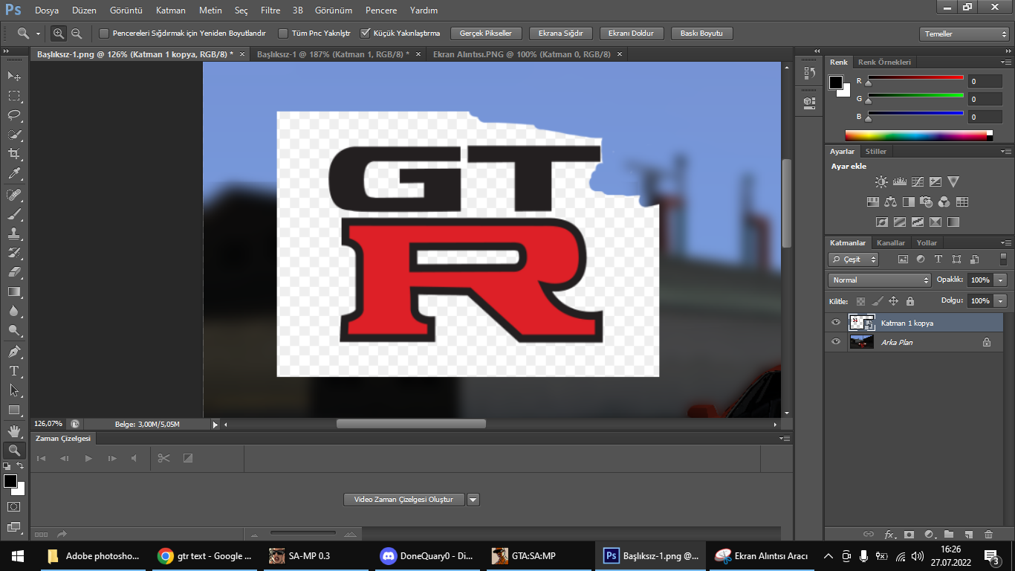The width and height of the screenshot is (1015, 571).
Task: Add an Invert adjustment
Action: pos(882,222)
